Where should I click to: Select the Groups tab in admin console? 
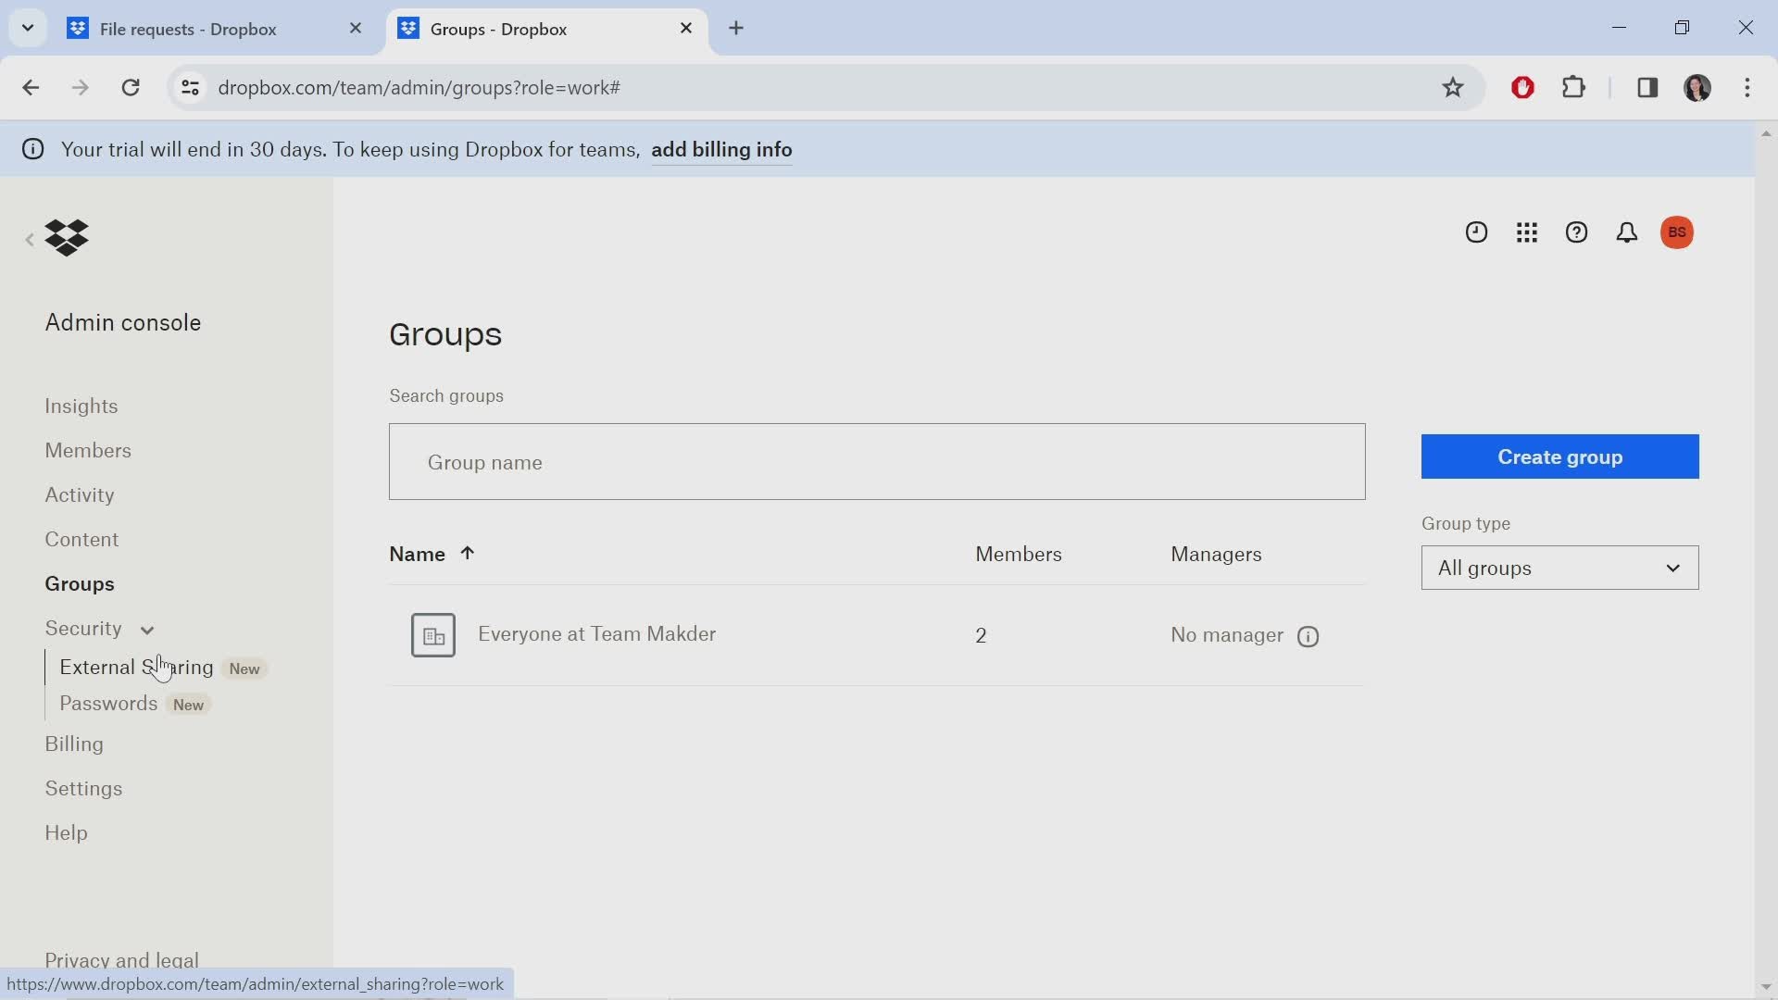point(80,583)
